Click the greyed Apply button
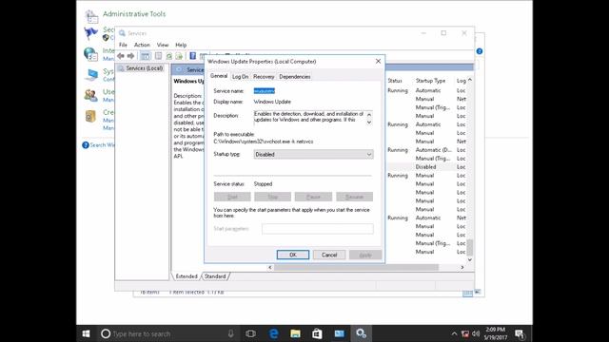The width and height of the screenshot is (609, 342). click(x=365, y=255)
